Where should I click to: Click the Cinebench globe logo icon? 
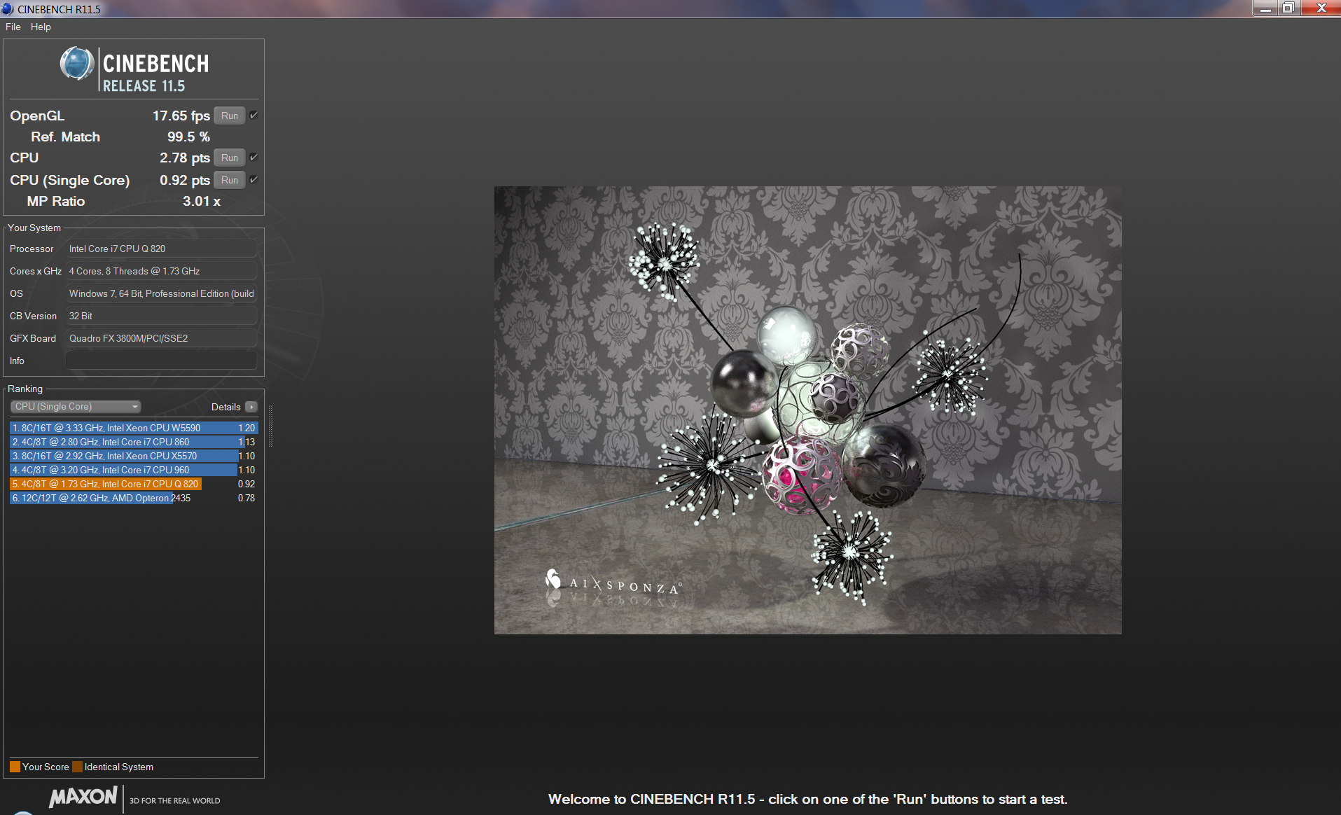76,64
